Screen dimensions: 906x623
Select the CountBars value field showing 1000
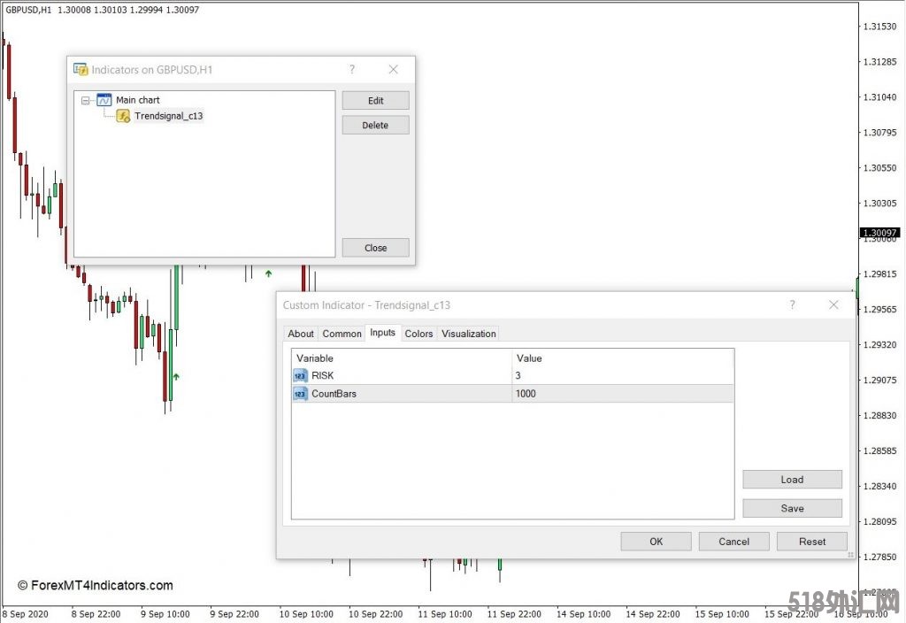pyautogui.click(x=622, y=394)
